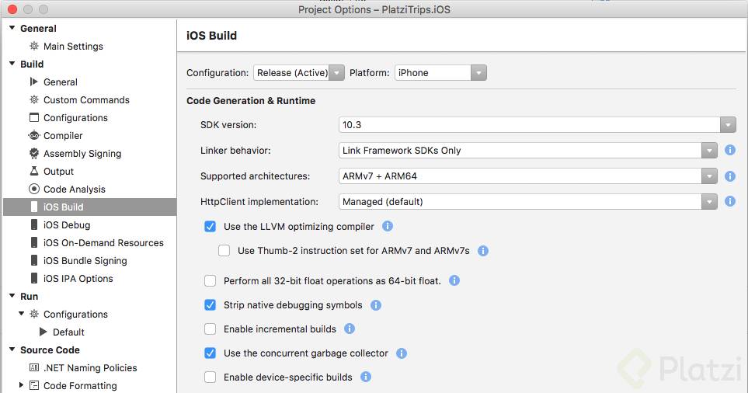Check Perform all 32-bit float operations as 64-bit
The width and height of the screenshot is (748, 393).
[210, 281]
